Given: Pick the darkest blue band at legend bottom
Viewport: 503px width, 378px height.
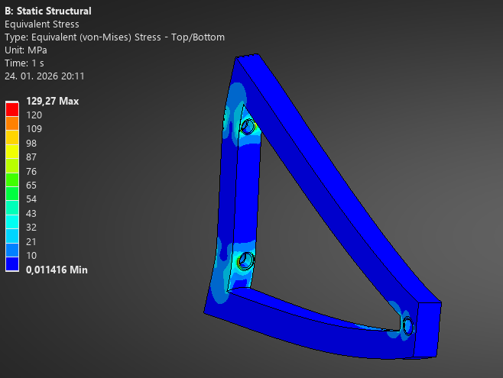Looking at the screenshot, I should [13, 262].
